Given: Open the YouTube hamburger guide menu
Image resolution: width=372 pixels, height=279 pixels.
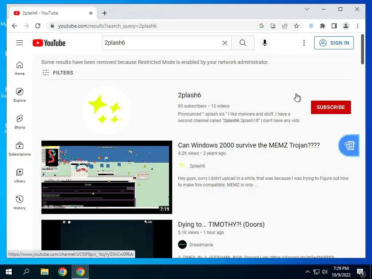Looking at the screenshot, I should (x=20, y=43).
